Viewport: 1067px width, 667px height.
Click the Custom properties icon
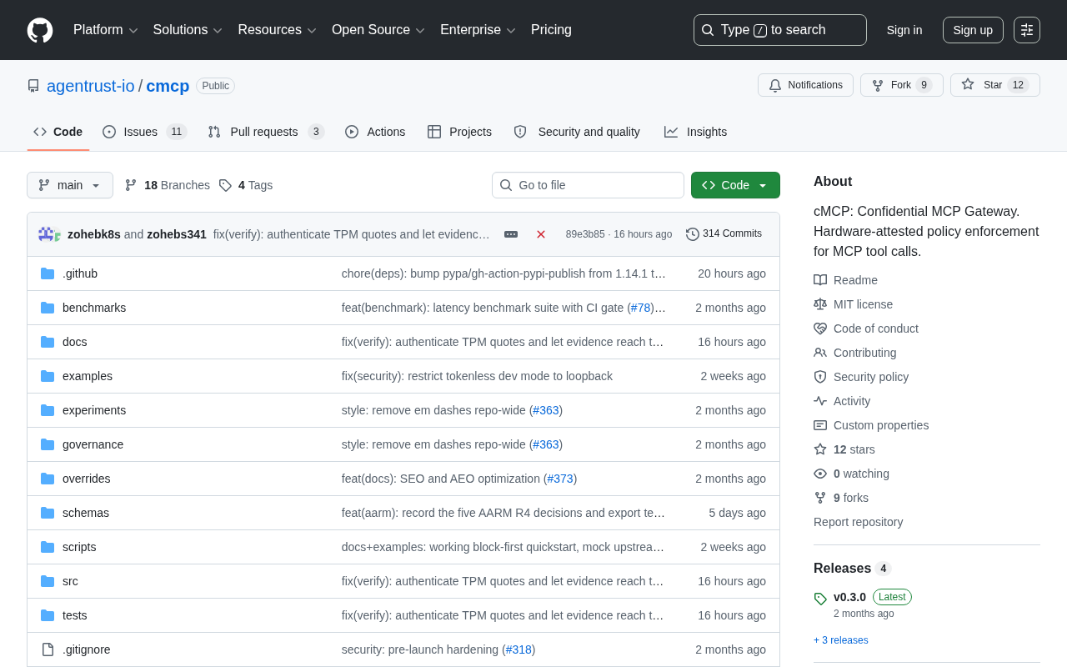[x=820, y=425]
